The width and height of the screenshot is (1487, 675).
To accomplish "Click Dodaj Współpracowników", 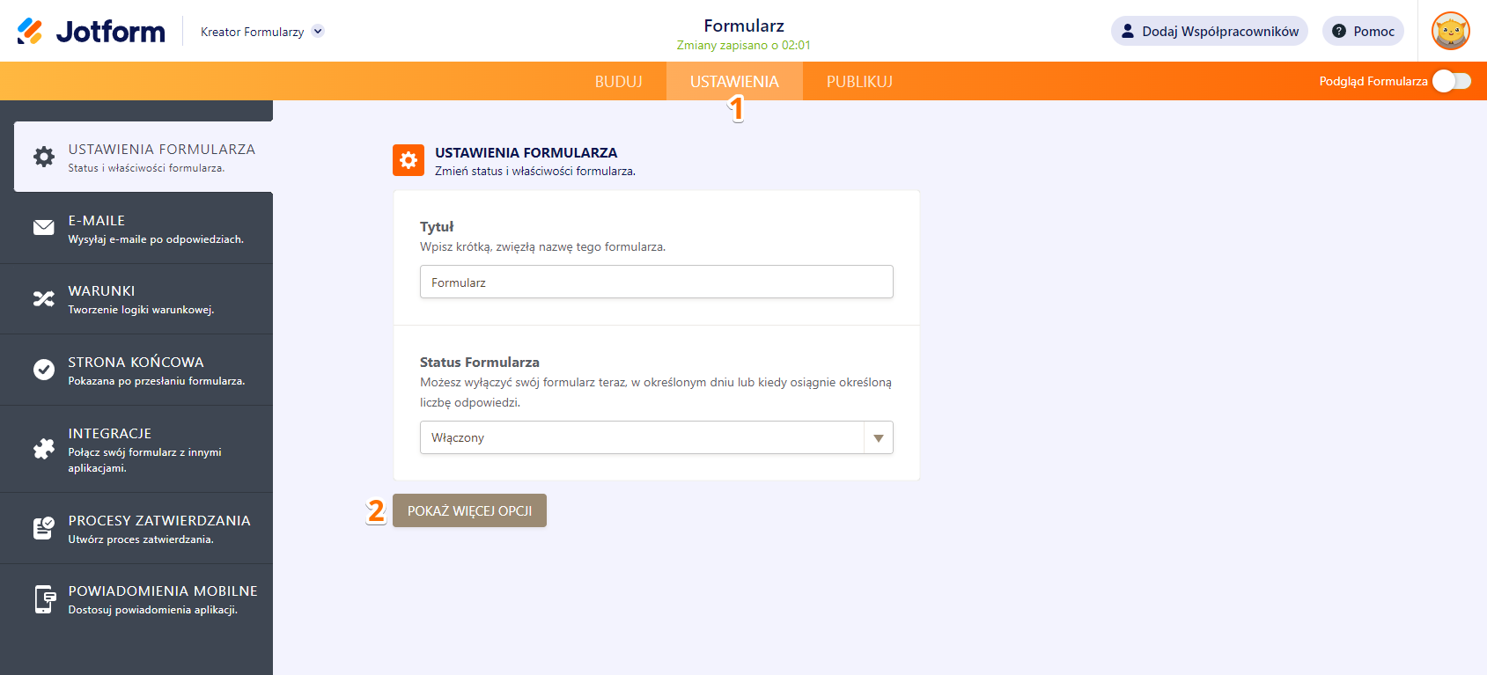I will click(1208, 30).
